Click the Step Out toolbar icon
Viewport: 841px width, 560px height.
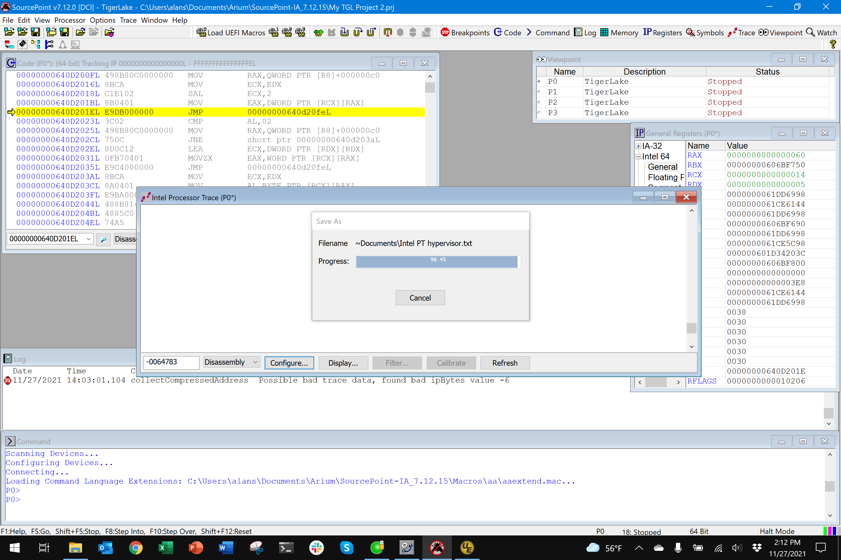point(371,33)
